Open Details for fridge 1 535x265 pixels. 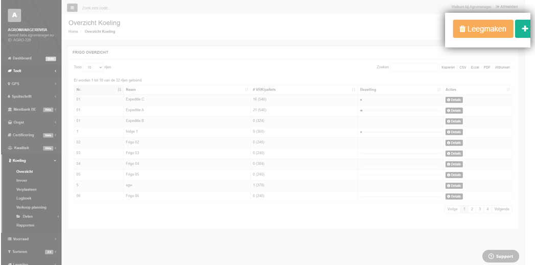454,132
